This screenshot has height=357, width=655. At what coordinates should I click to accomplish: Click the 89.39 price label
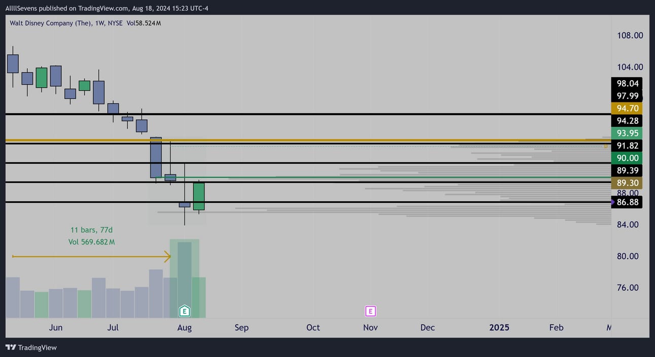click(627, 170)
